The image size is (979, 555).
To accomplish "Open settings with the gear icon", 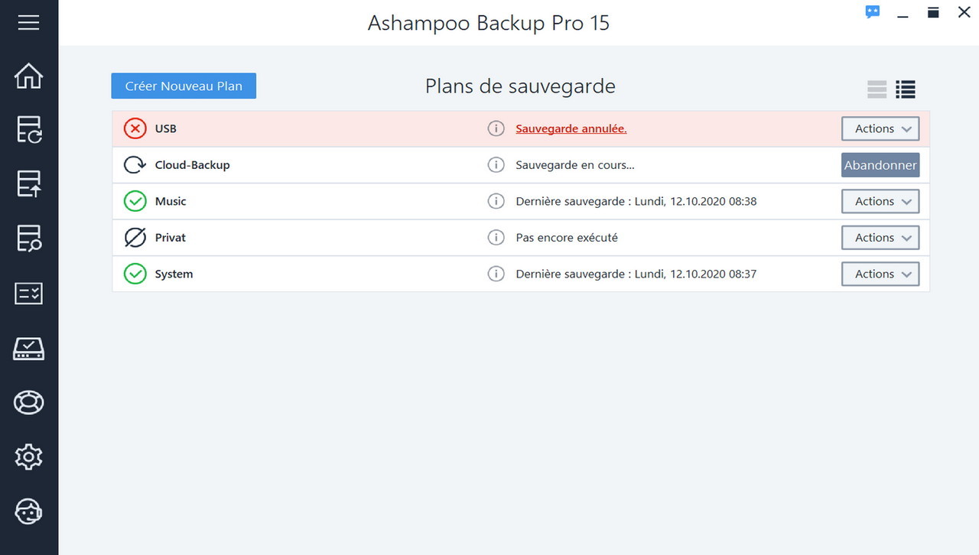I will pos(28,457).
